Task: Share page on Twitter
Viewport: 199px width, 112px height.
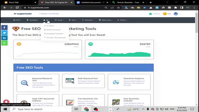Action: (4, 33)
